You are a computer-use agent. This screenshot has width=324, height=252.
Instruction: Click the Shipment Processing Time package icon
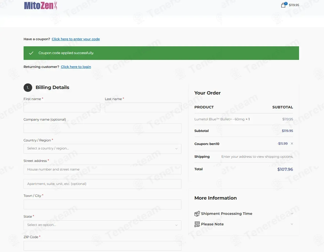pyautogui.click(x=197, y=213)
